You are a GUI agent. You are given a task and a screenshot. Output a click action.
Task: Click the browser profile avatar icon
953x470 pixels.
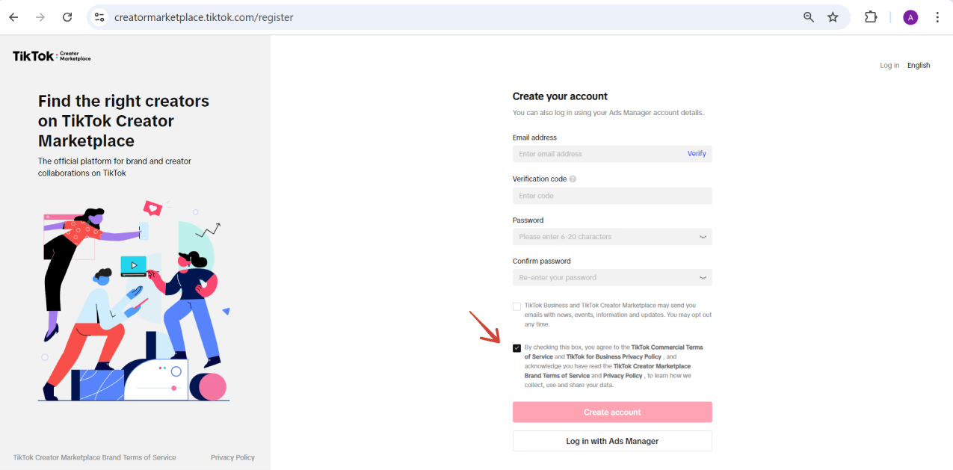[910, 16]
